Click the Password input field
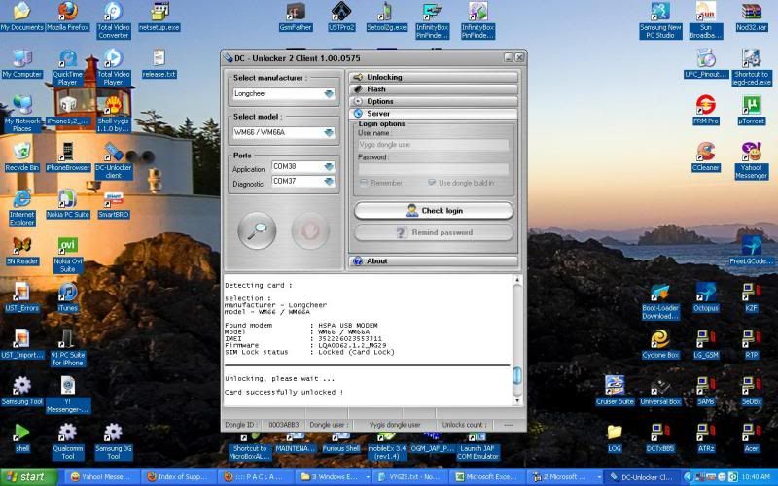This screenshot has height=486, width=778. [x=434, y=169]
